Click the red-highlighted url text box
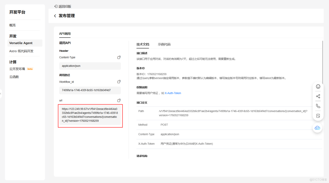This screenshot has width=329, height=183. pos(90,115)
